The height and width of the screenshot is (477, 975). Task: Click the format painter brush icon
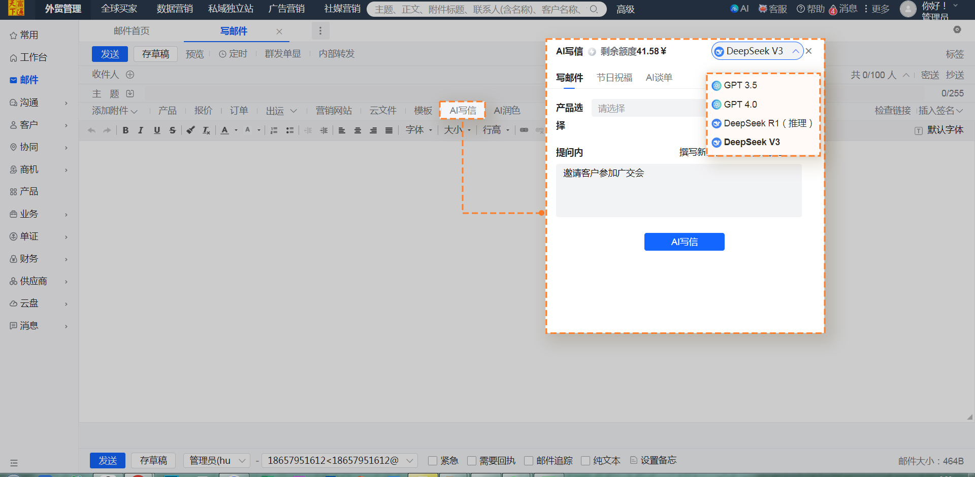pos(190,130)
